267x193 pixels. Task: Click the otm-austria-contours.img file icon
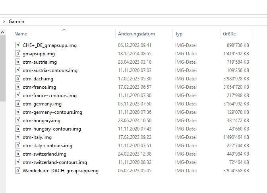tap(18, 70)
